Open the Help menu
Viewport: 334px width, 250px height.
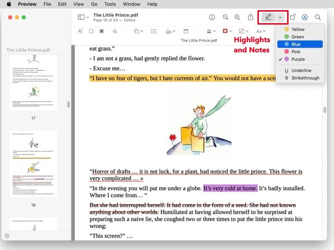[152, 4]
